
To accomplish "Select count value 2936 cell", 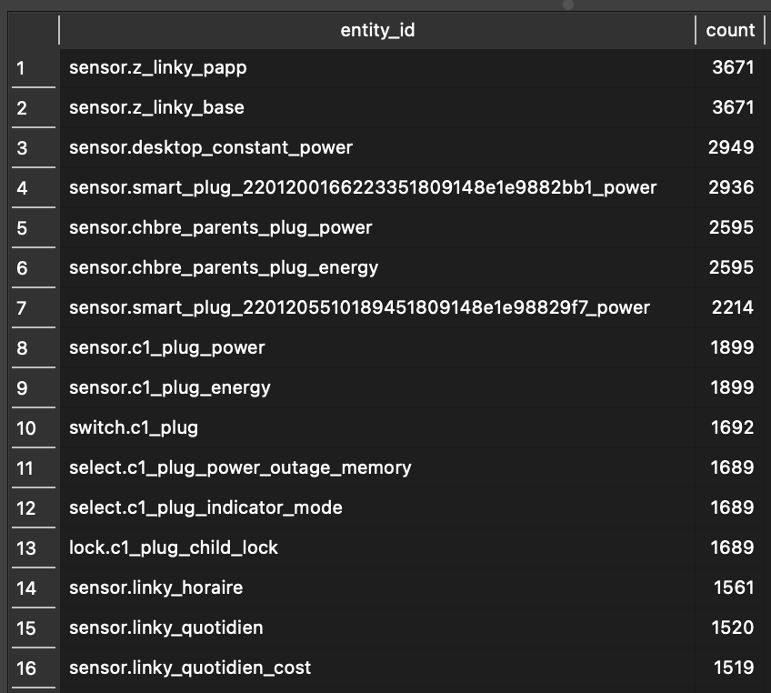I will 730,188.
